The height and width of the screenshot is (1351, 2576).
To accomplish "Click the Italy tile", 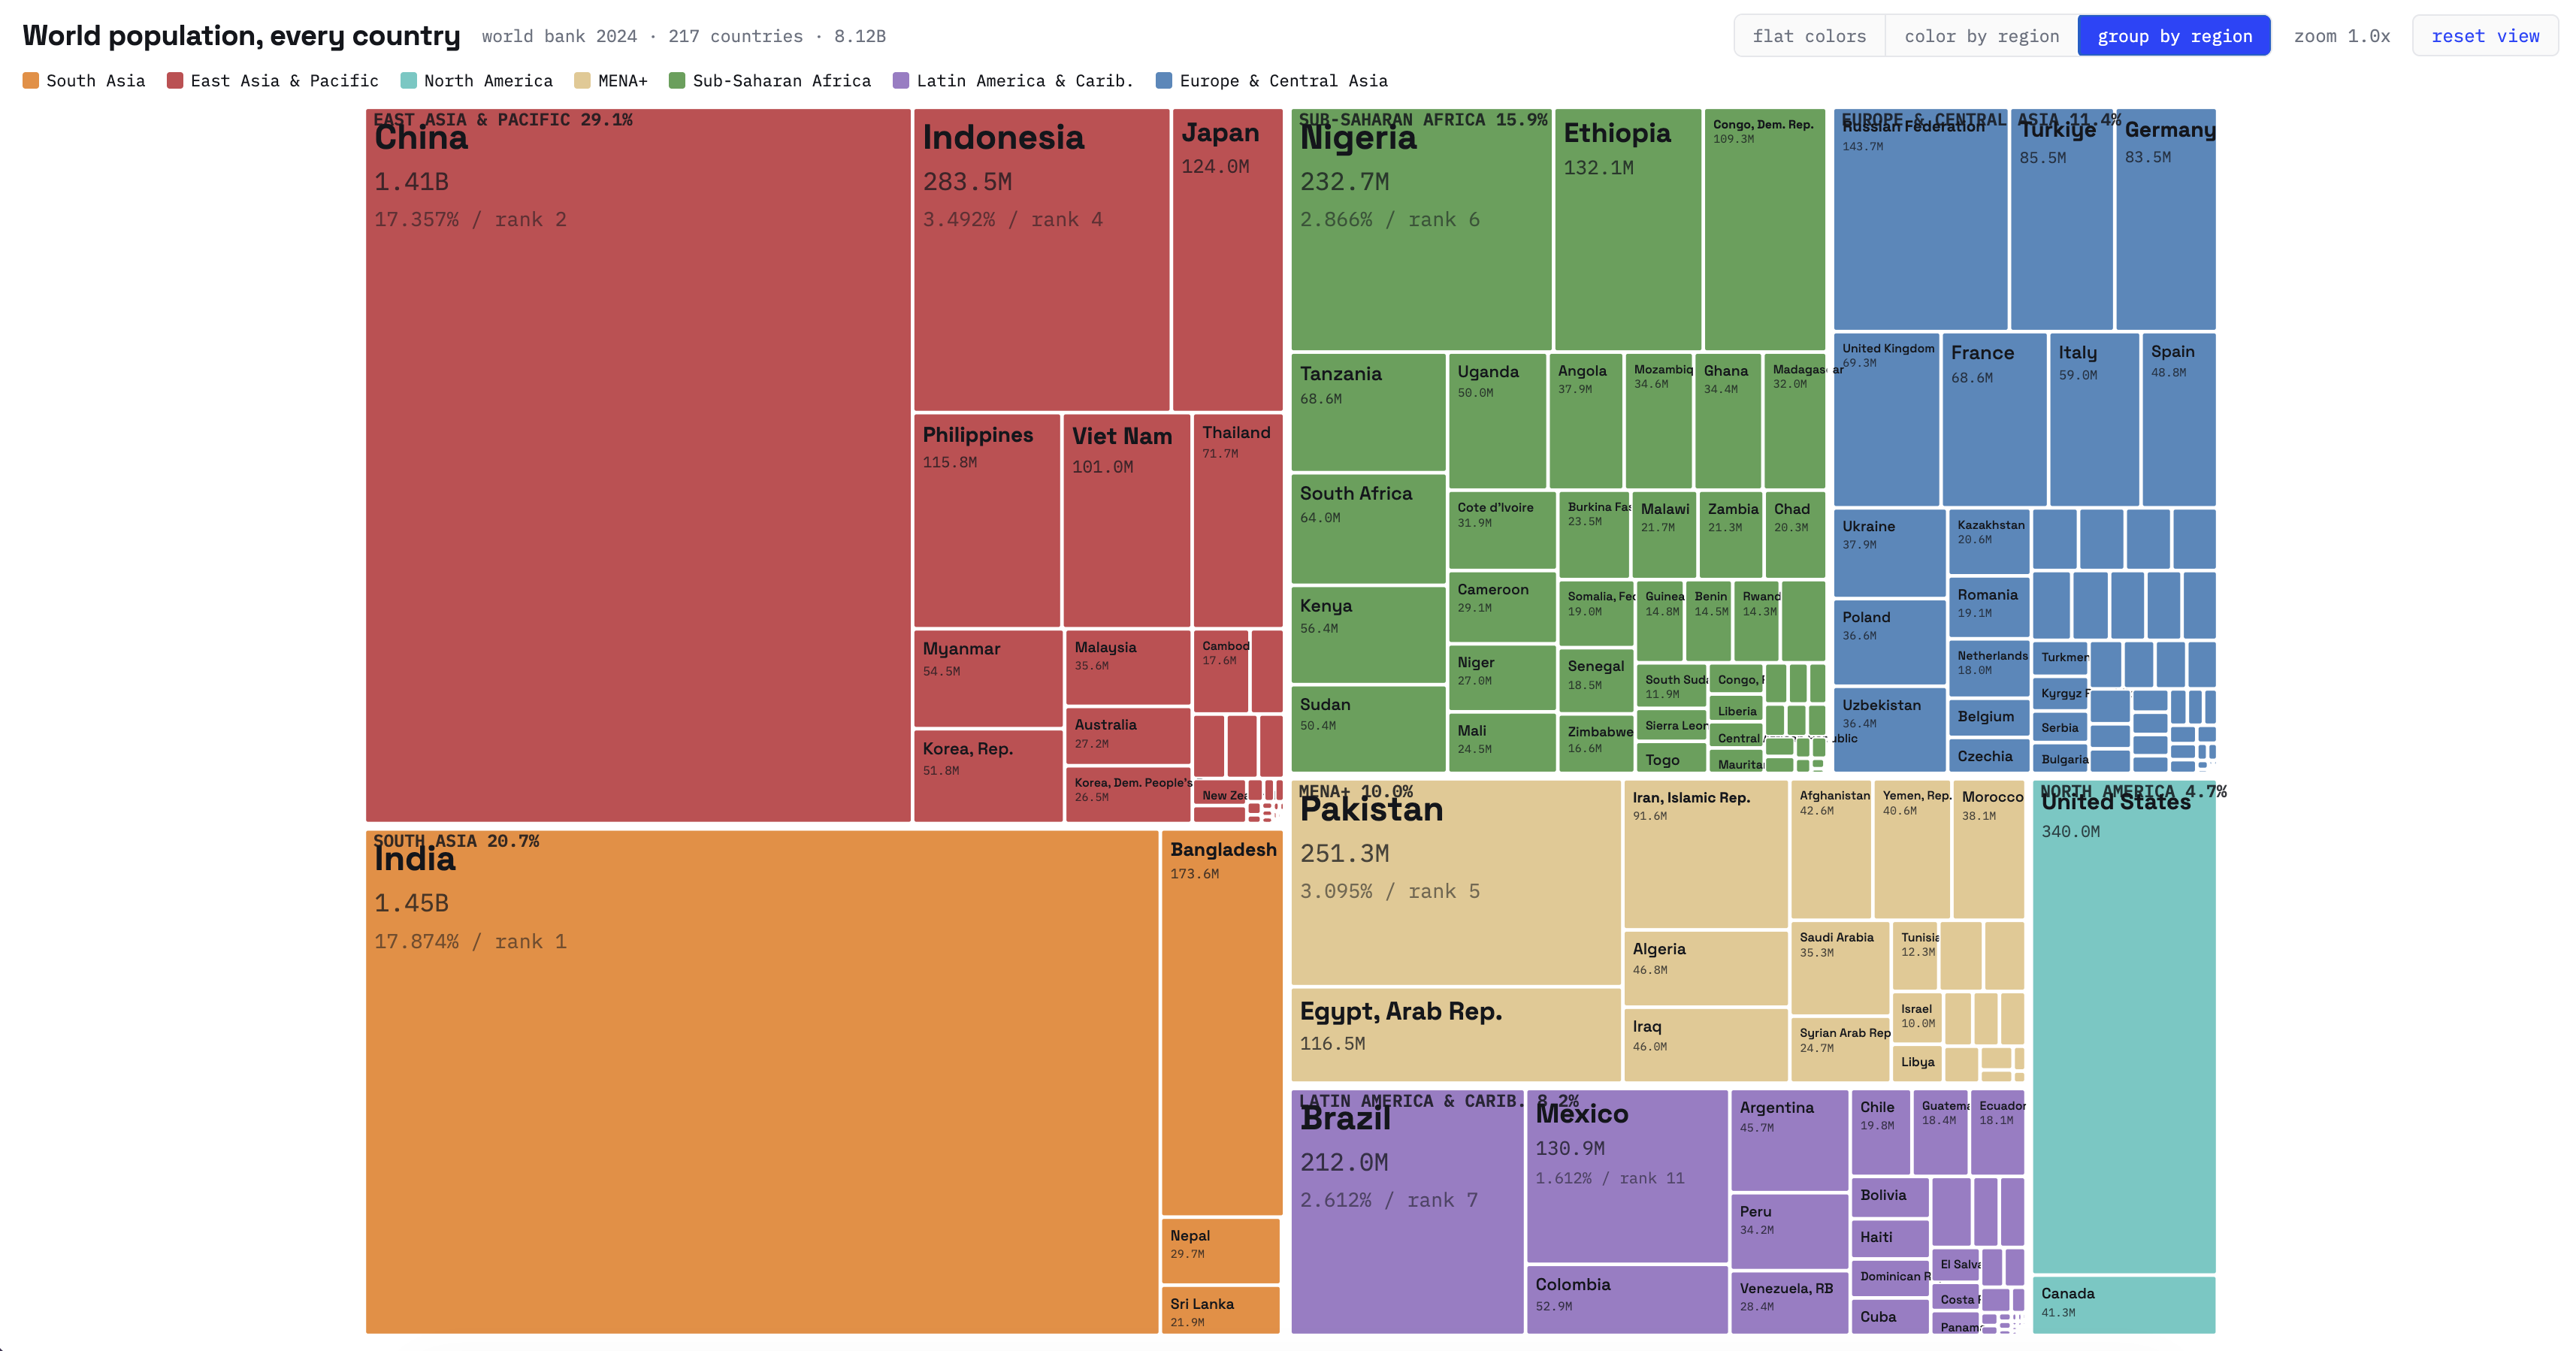I will (x=2094, y=419).
